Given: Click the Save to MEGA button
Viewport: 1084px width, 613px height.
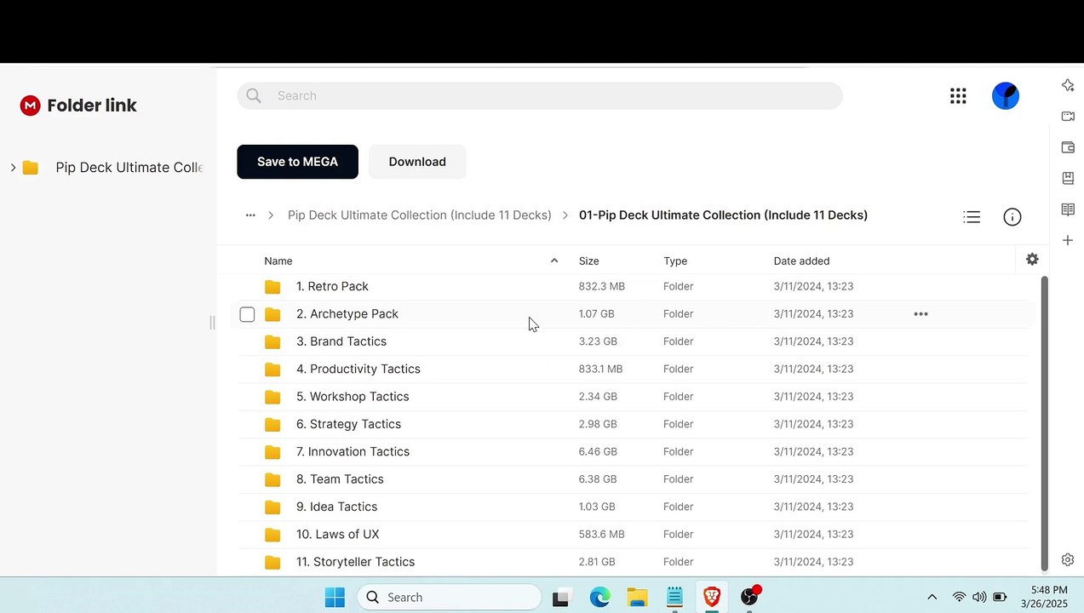Looking at the screenshot, I should coord(297,162).
